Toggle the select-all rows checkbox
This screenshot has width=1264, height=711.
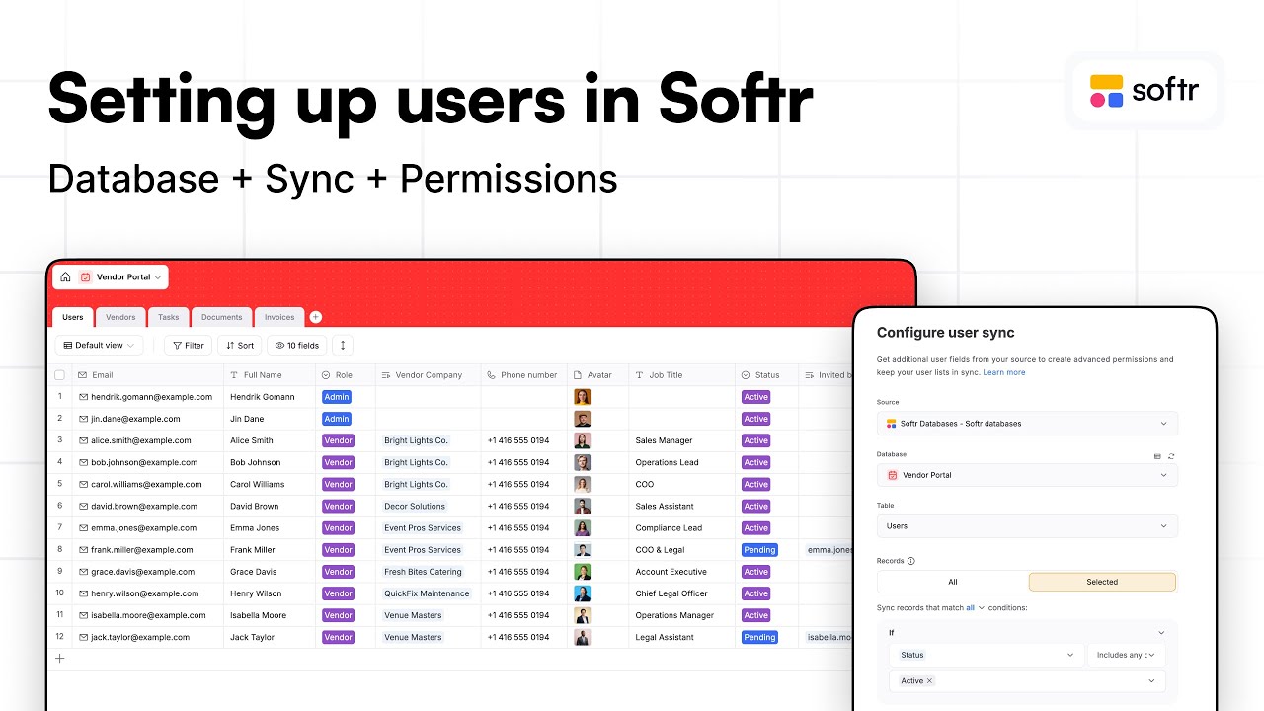(59, 375)
